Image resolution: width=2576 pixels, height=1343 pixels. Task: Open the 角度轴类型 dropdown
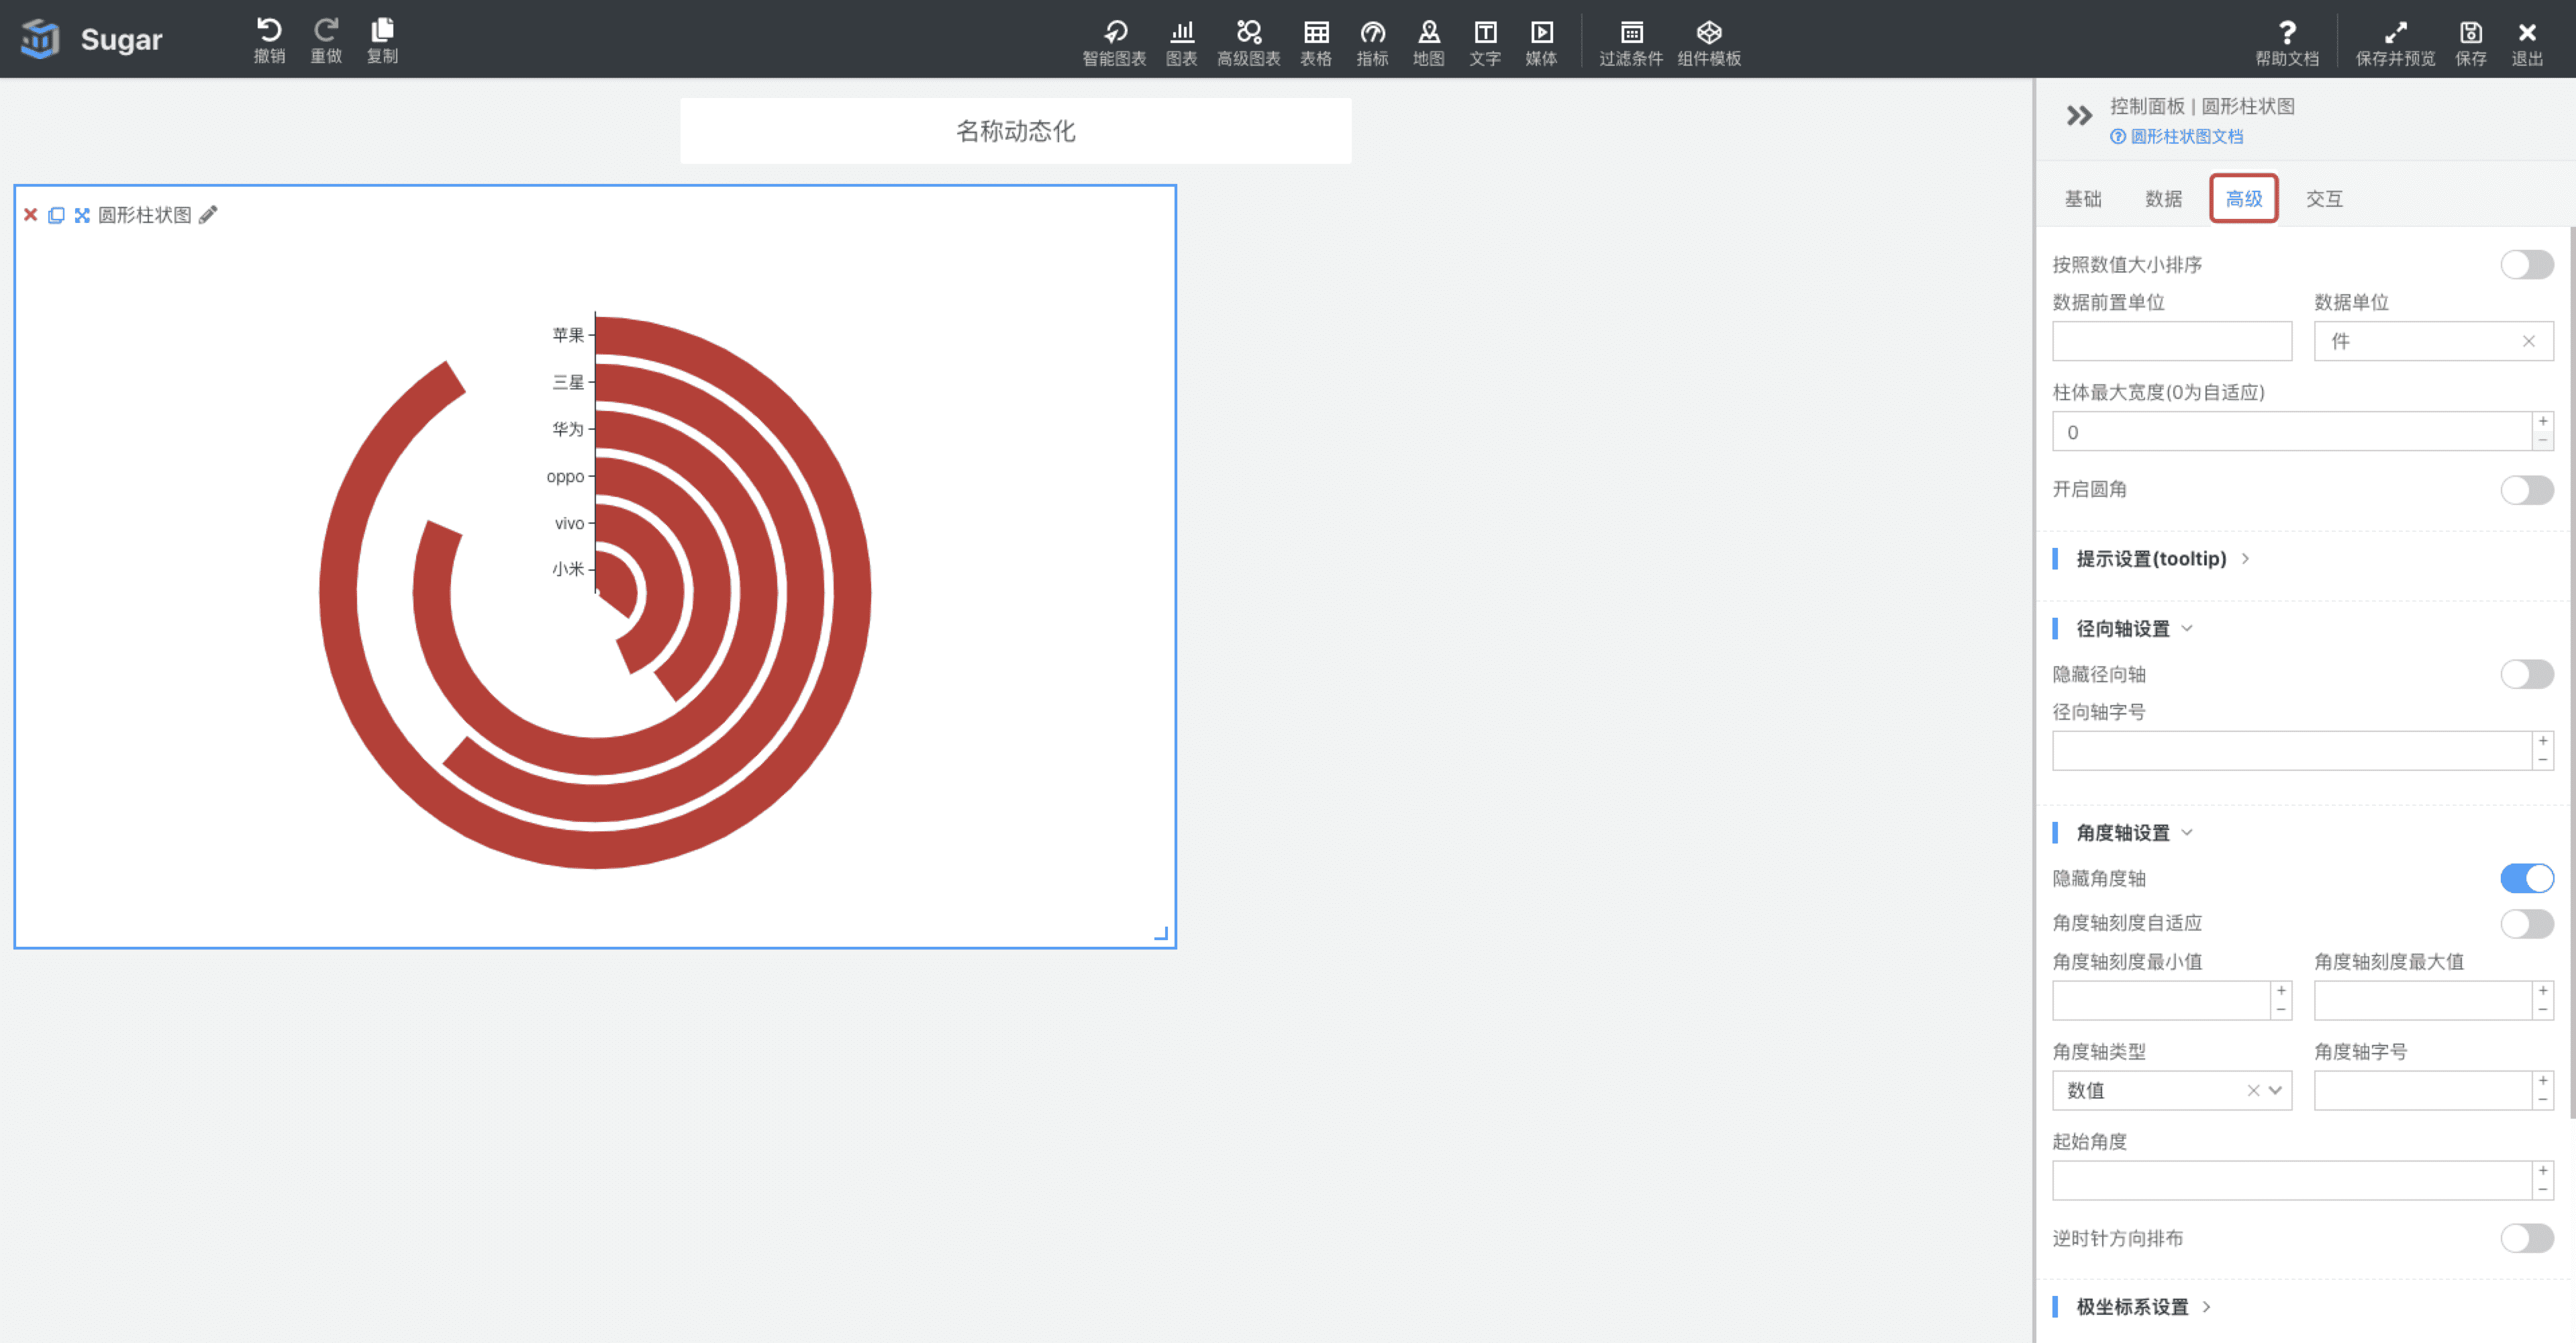point(2274,1091)
